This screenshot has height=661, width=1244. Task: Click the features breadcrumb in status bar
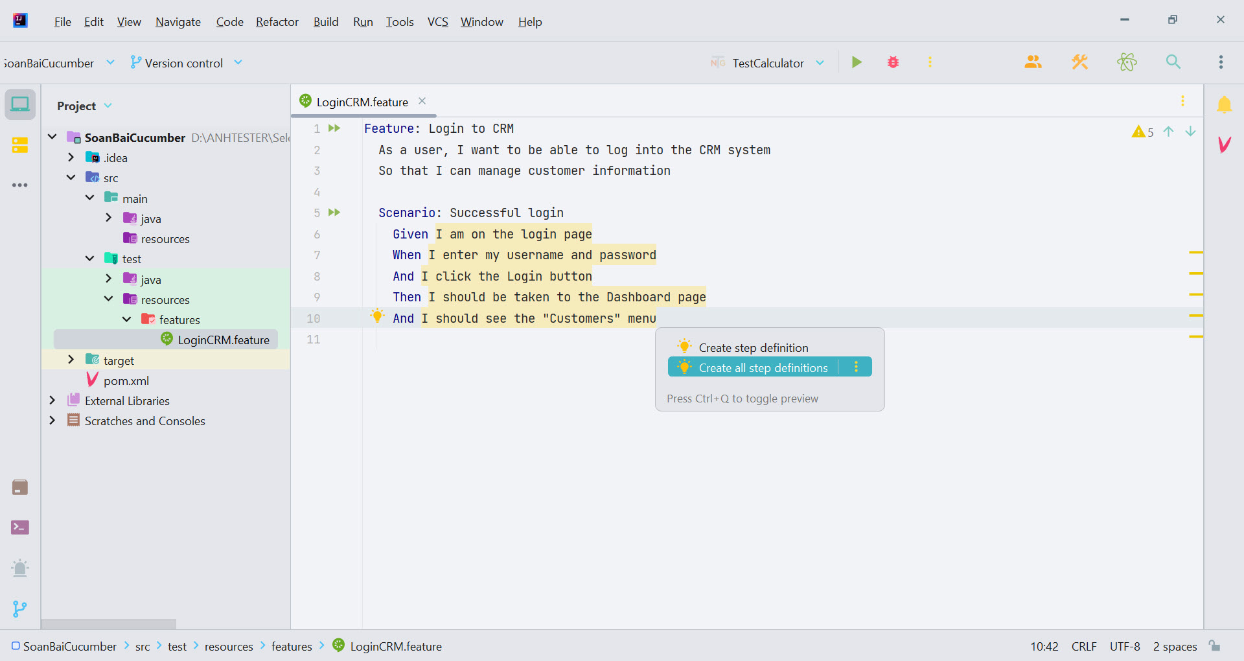tap(292, 646)
